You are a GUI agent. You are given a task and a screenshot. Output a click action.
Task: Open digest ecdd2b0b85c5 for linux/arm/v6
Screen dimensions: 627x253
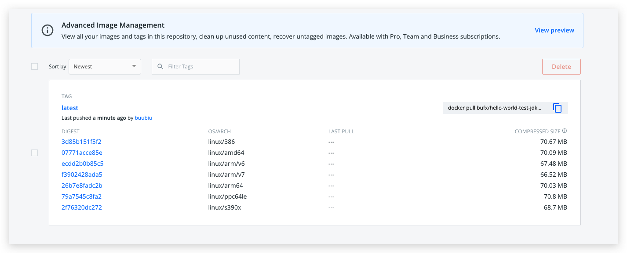tap(82, 164)
